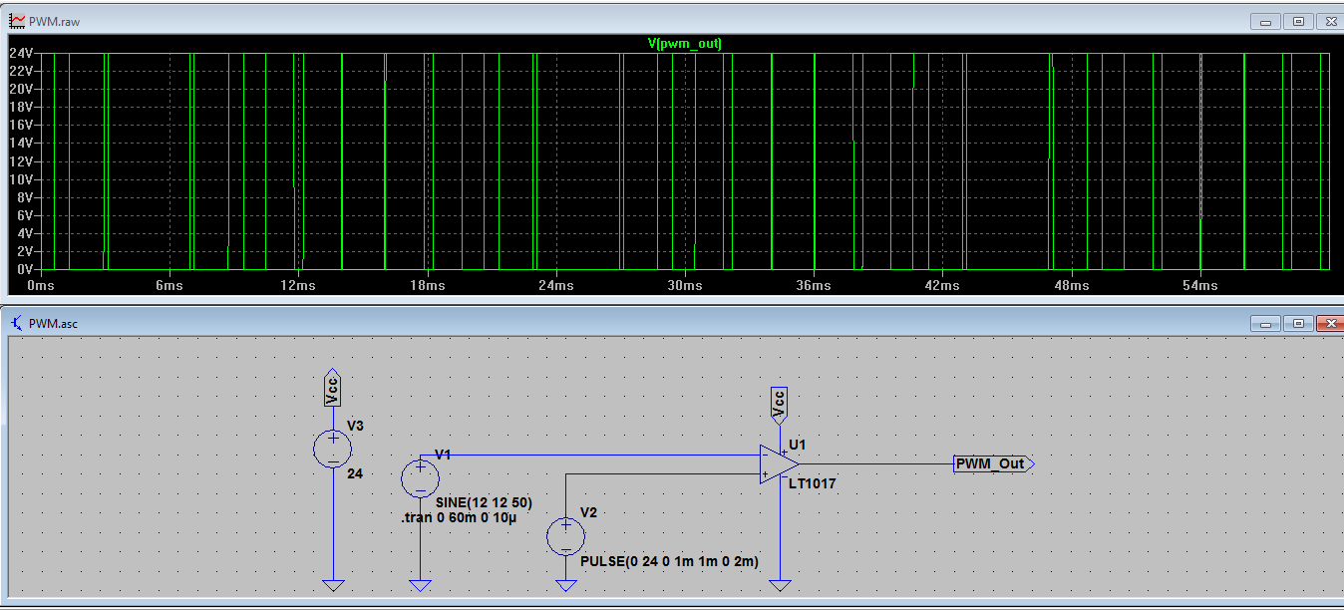Click the 0ms mark on the time axis
Image resolution: width=1344 pixels, height=610 pixels.
tap(41, 285)
